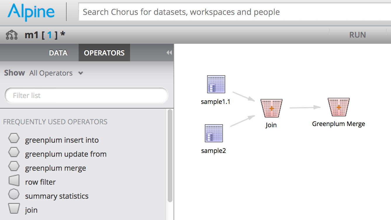Switch to the DATA tab

click(58, 53)
